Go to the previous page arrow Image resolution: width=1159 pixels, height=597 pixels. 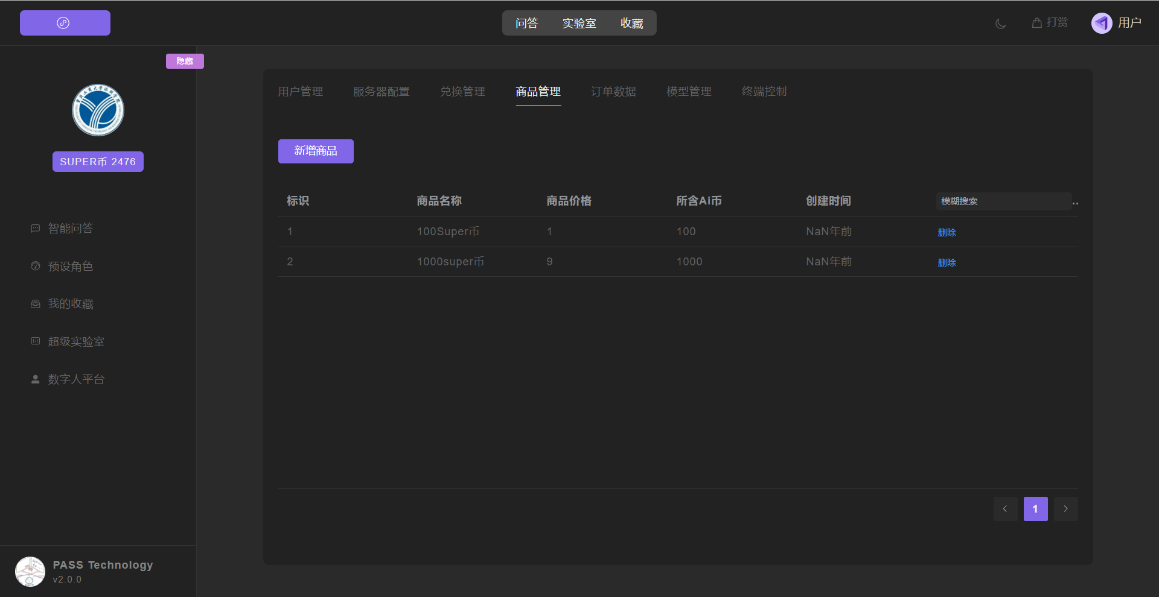(x=1005, y=509)
